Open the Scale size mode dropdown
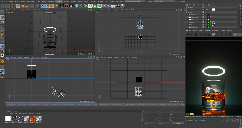Image resolution: width=242 pixels, height=128 pixels. pos(164,123)
